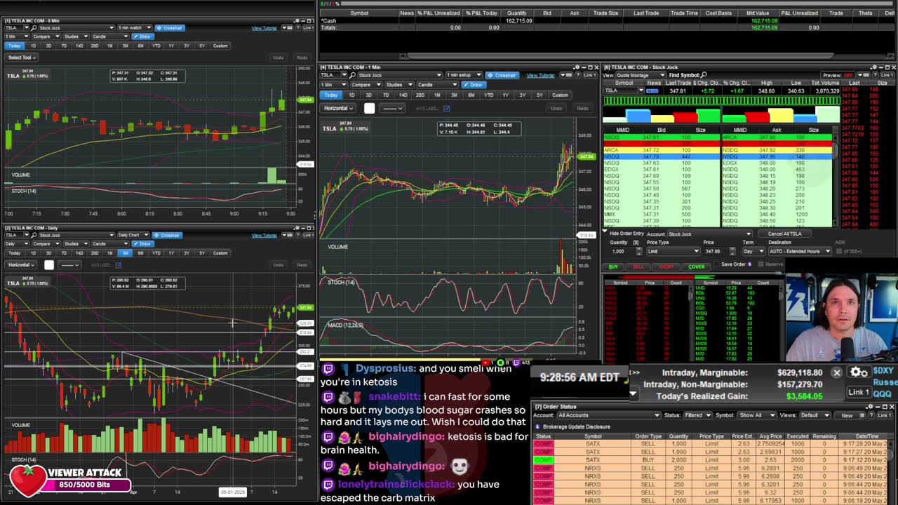898x505 pixels.
Task: Check the Reserve checkbox
Action: pyautogui.click(x=760, y=264)
